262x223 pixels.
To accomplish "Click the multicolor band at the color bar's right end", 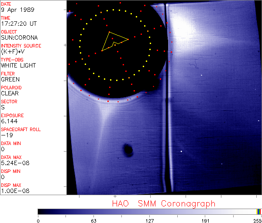I will pyautogui.click(x=259, y=211).
